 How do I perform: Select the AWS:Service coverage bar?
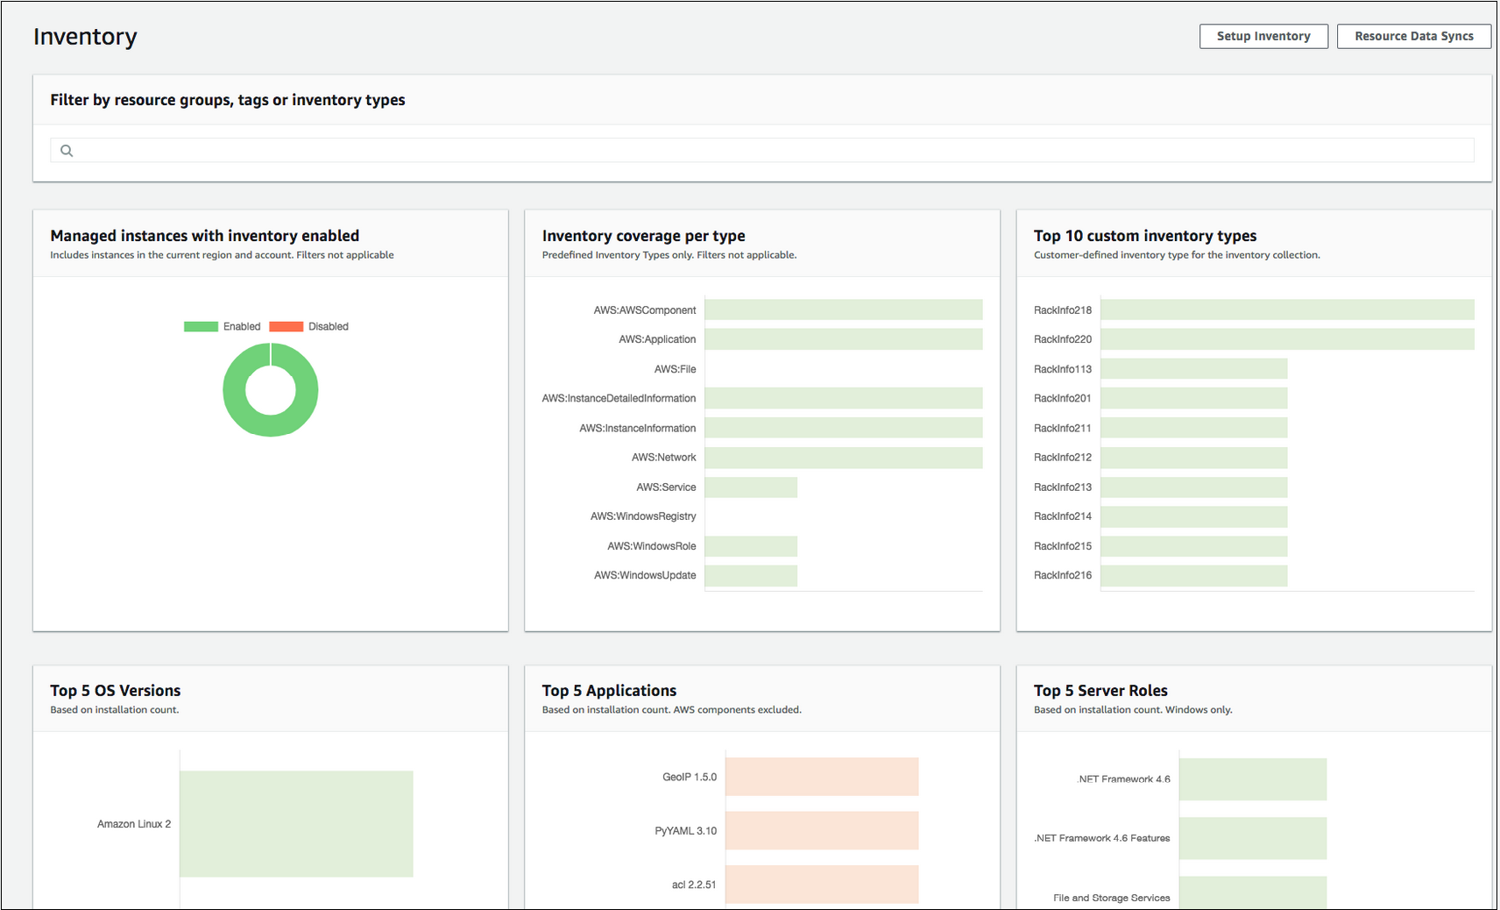(750, 487)
